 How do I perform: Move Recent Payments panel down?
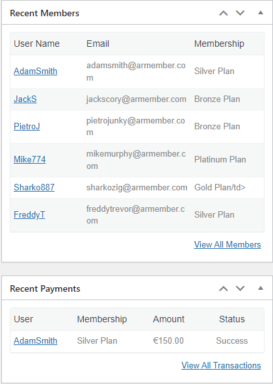pos(240,288)
